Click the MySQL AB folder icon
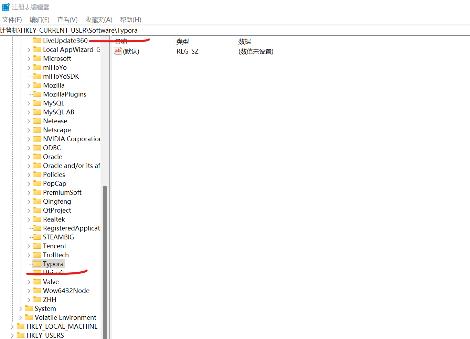The width and height of the screenshot is (470, 339). (37, 112)
